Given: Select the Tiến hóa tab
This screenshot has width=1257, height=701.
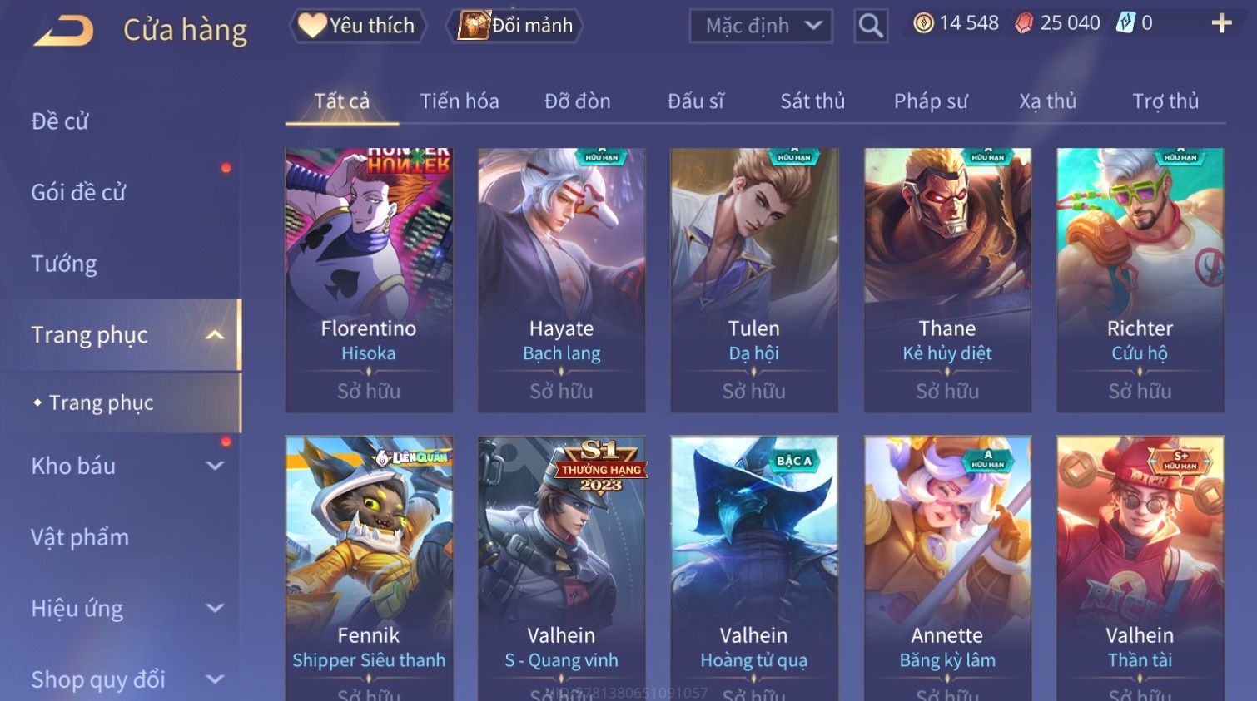Looking at the screenshot, I should pyautogui.click(x=460, y=101).
